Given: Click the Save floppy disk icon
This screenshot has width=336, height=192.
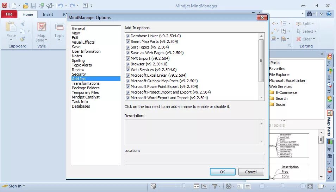Looking at the screenshot, I should tap(33, 6).
